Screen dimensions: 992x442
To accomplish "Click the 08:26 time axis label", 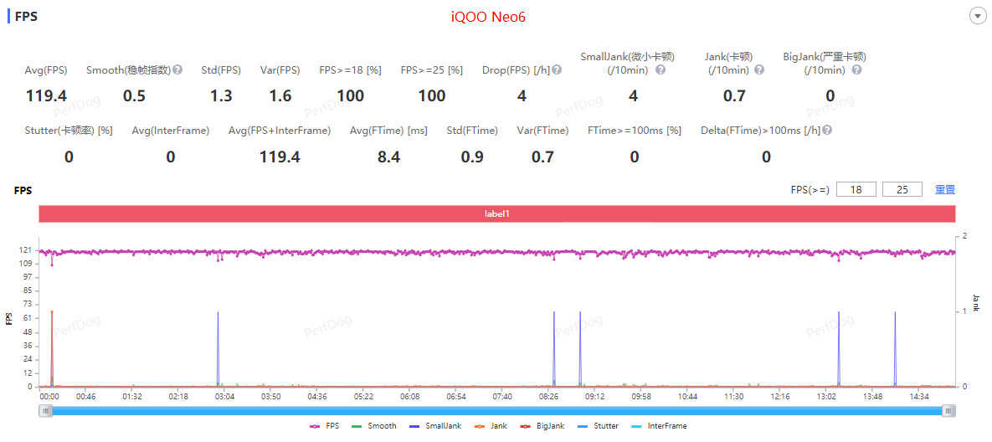I will tap(549, 397).
